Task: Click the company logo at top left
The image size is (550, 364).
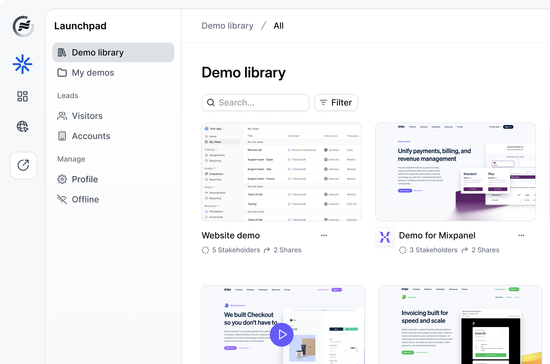Action: click(23, 27)
